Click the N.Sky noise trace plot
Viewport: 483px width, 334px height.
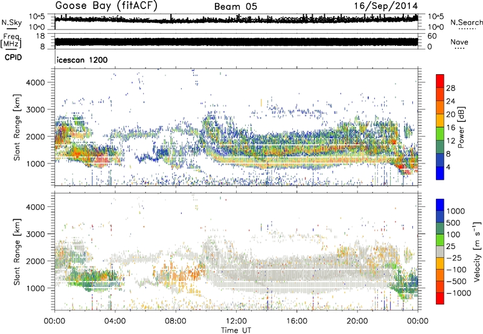pos(236,22)
